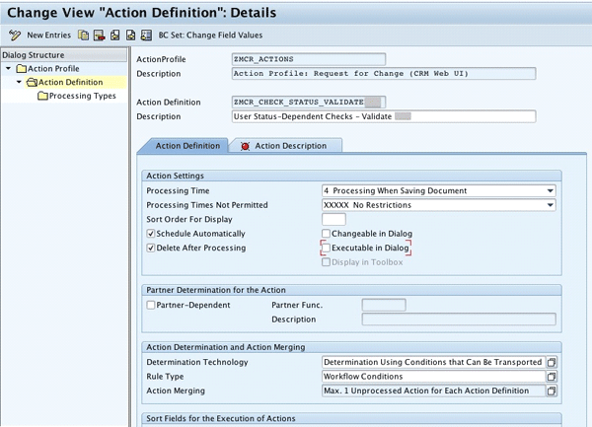Screen dimensions: 592x427
Task: Click the New Entries button
Action: point(48,36)
